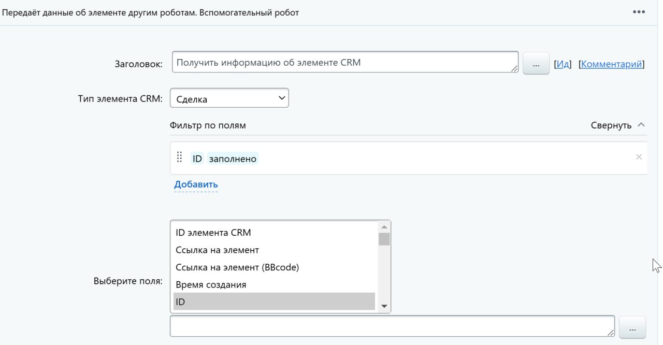The width and height of the screenshot is (663, 345).
Task: Select Ссылка на элемент option
Action: pos(217,250)
